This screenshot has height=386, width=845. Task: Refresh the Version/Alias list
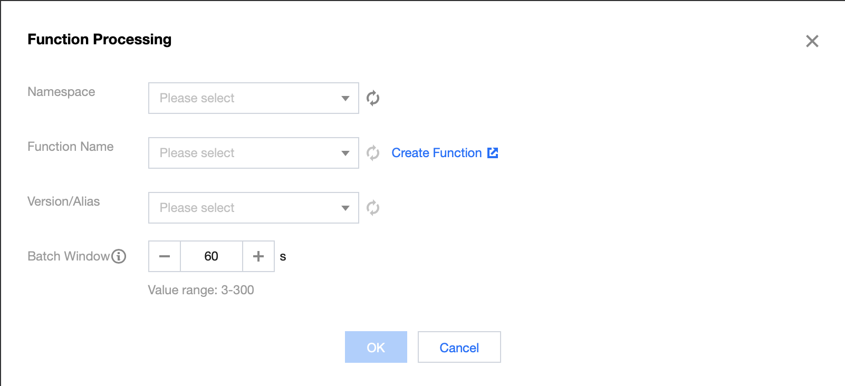[373, 208]
